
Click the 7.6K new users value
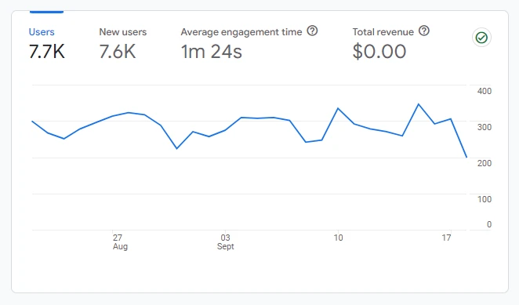click(x=118, y=52)
